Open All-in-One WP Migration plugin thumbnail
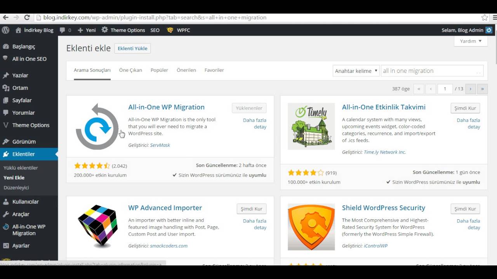 click(97, 126)
